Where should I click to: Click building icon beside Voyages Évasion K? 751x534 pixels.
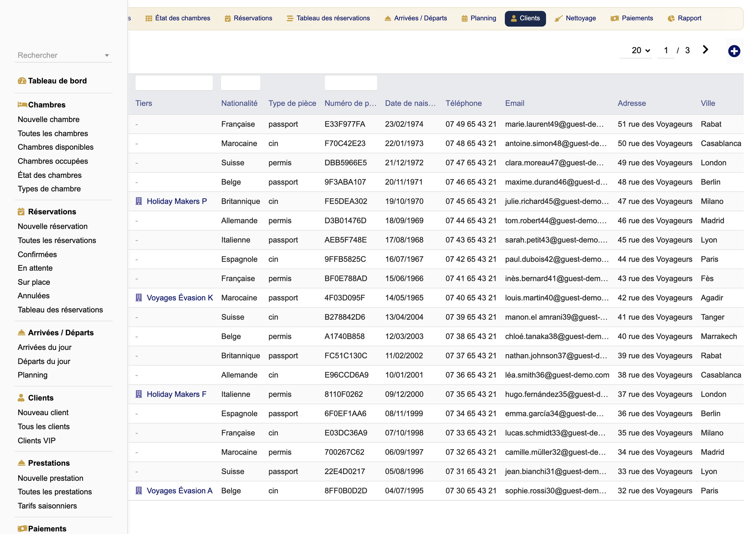pos(139,297)
